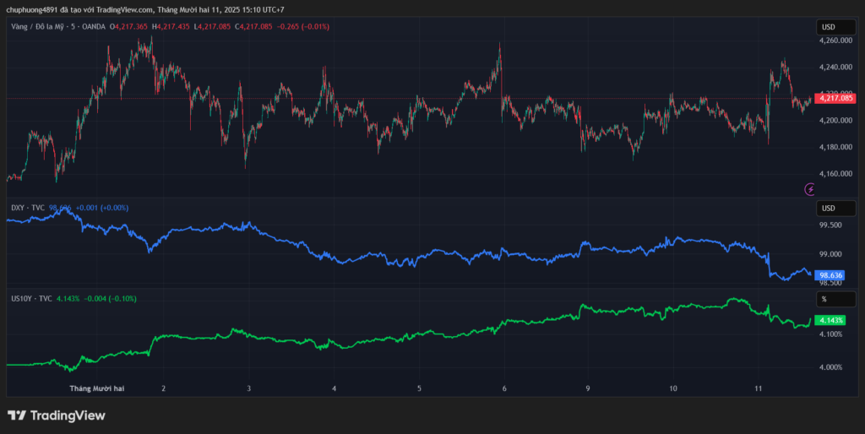Viewport: 865px width, 434px height.
Task: Open the USD currency selector on DXY pane
Action: pyautogui.click(x=830, y=209)
